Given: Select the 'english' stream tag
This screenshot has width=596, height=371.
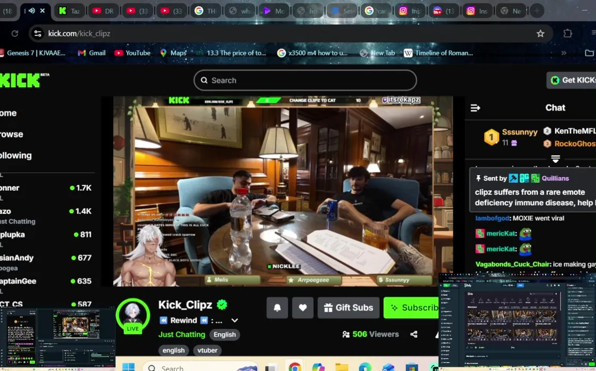Looking at the screenshot, I should click(174, 350).
